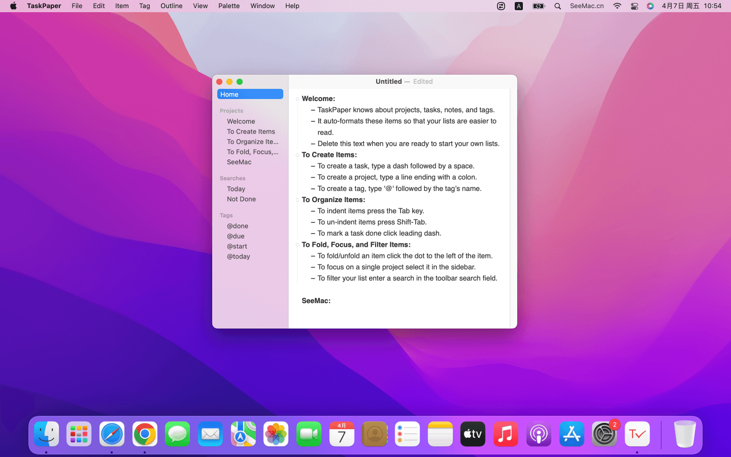The image size is (731, 457).
Task: Filter by the @today tag
Action: click(238, 256)
